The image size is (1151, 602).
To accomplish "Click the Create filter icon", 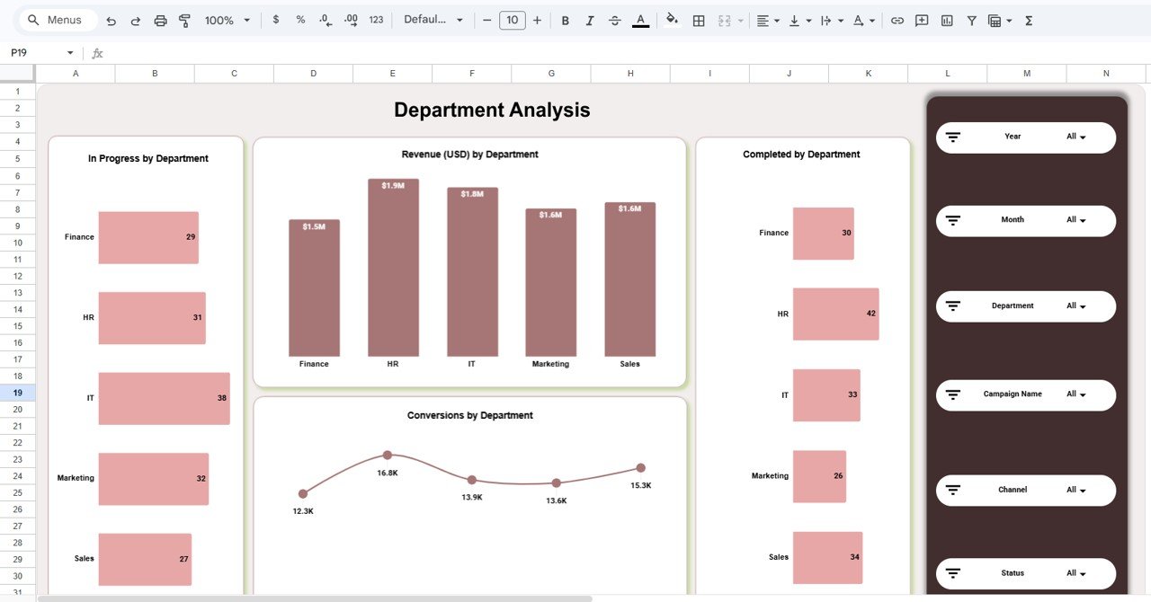I will 971,19.
